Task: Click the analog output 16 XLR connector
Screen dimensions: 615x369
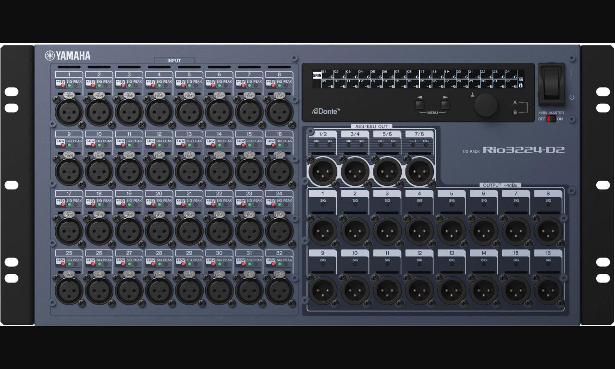Action: pyautogui.click(x=548, y=291)
